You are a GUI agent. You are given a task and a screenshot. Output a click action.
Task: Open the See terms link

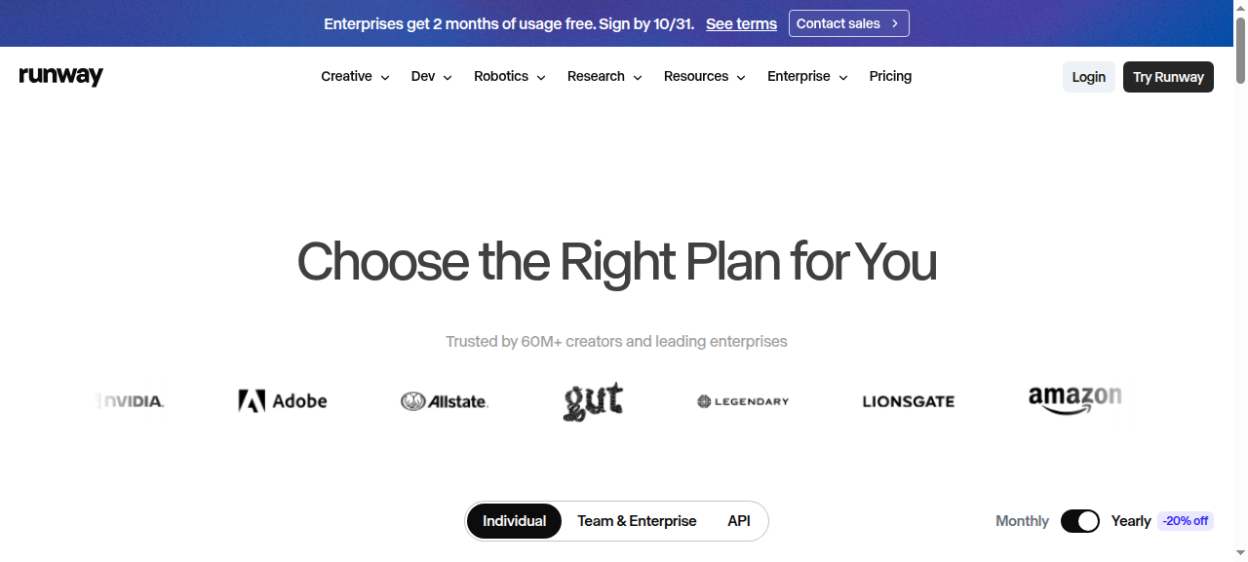pos(741,23)
